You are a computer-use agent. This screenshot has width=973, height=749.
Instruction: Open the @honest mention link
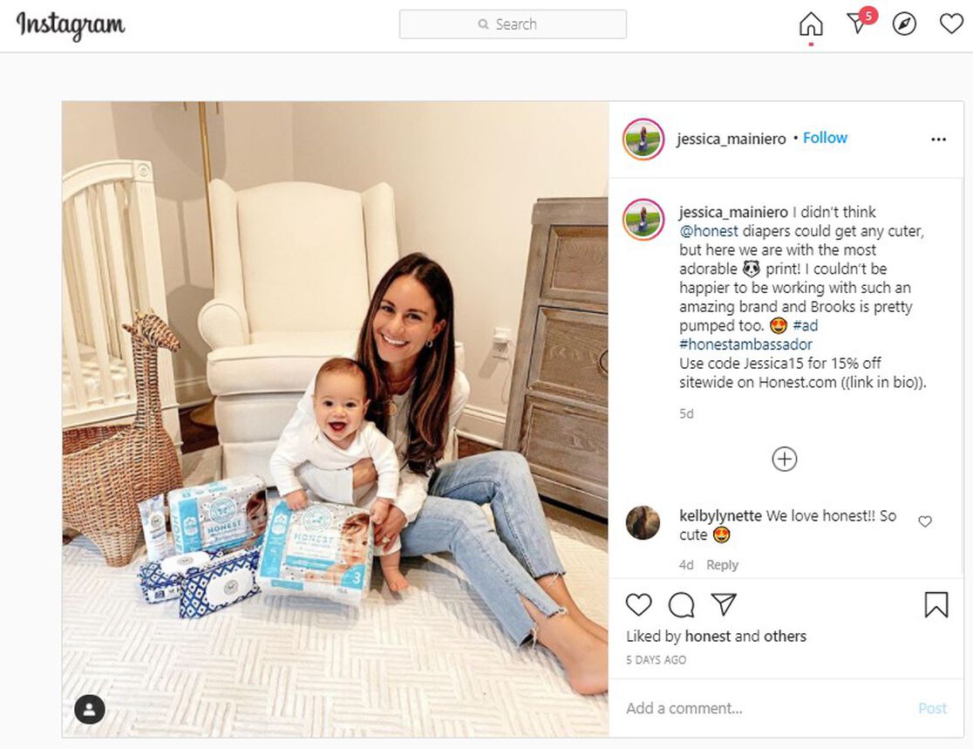tap(709, 231)
